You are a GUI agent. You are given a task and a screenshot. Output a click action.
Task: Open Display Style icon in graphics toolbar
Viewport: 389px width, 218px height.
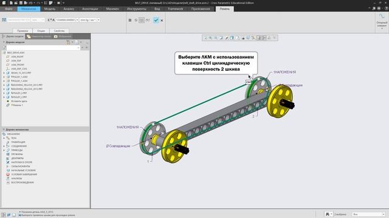pyautogui.click(x=232, y=38)
